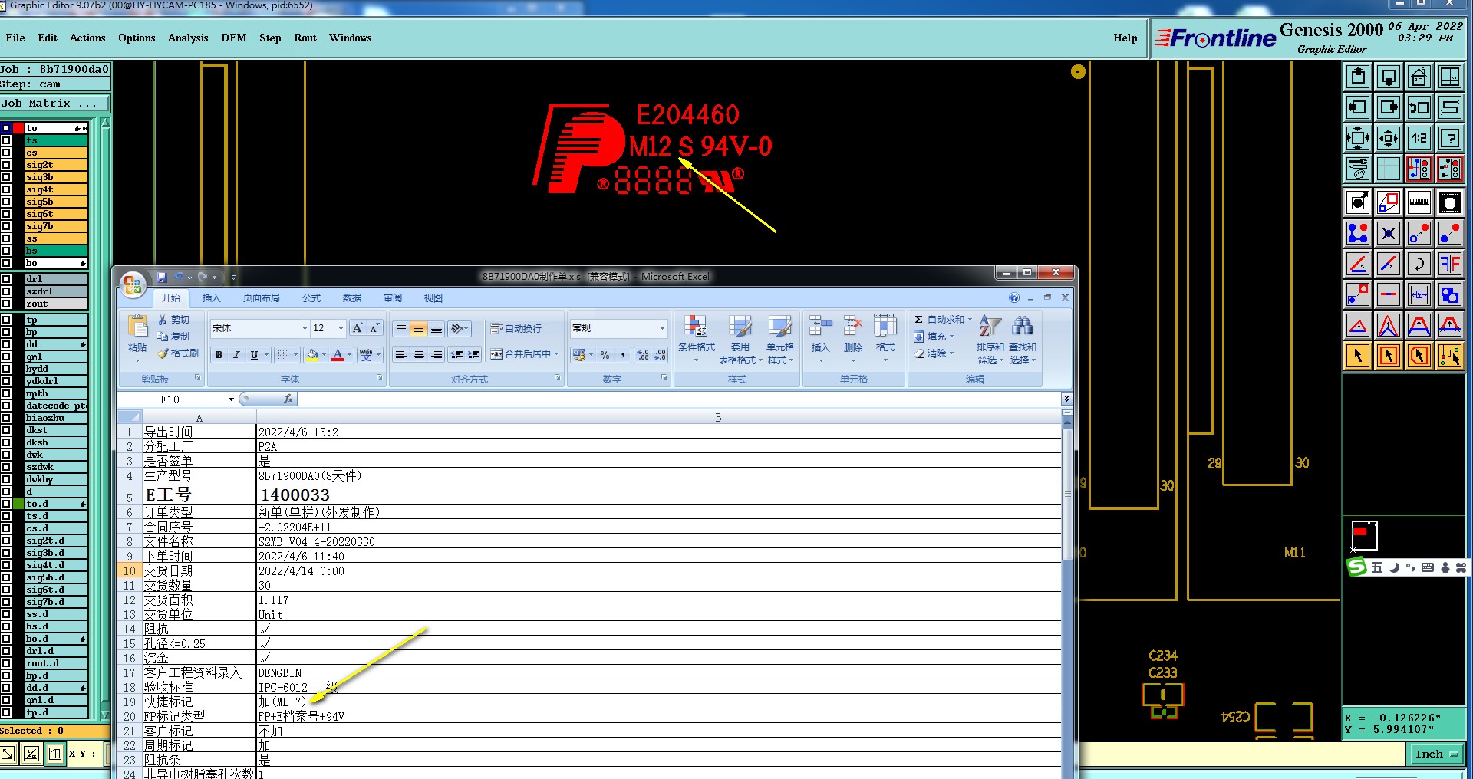Open the font name 宋体 dropdown
1473x779 pixels.
click(x=305, y=328)
